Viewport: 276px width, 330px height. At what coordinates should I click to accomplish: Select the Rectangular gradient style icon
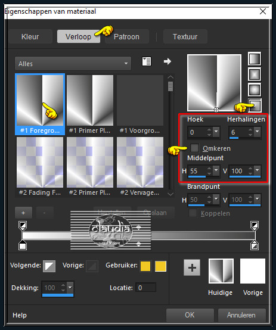[x=255, y=74]
